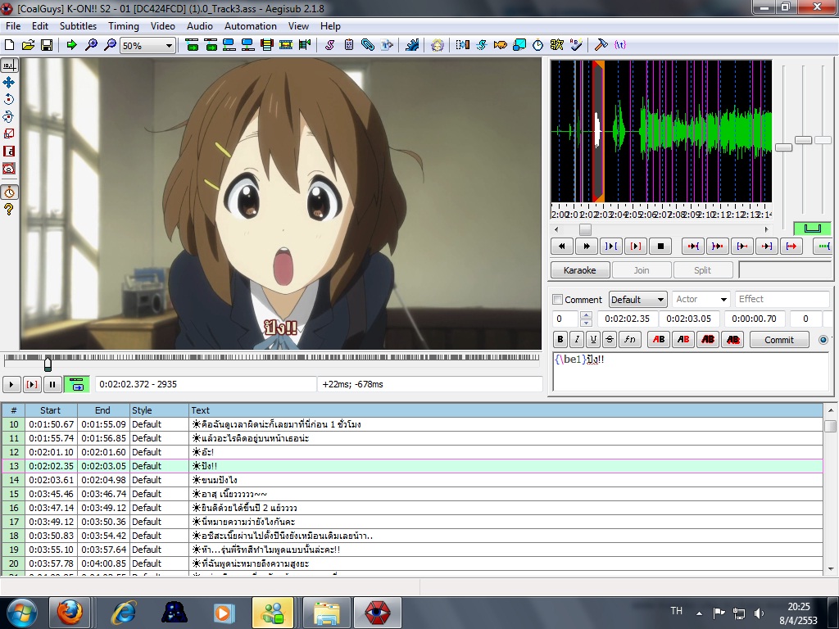Click the Join button
Screen dimensions: 839x629
[x=641, y=270]
